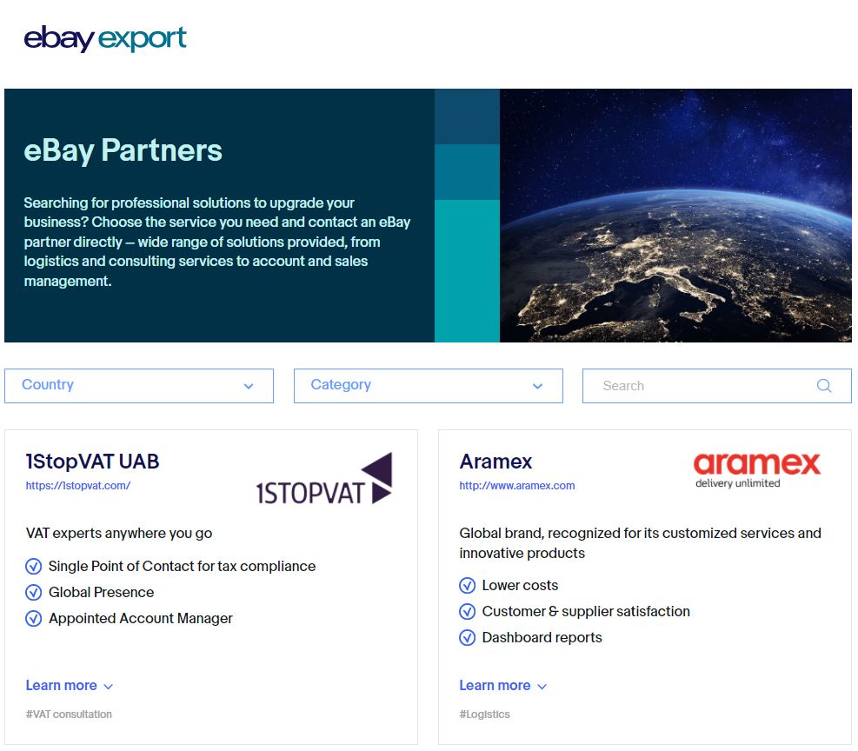The width and height of the screenshot is (858, 751).
Task: Click 'VAT experts anywhere you go' text
Action: point(119,534)
